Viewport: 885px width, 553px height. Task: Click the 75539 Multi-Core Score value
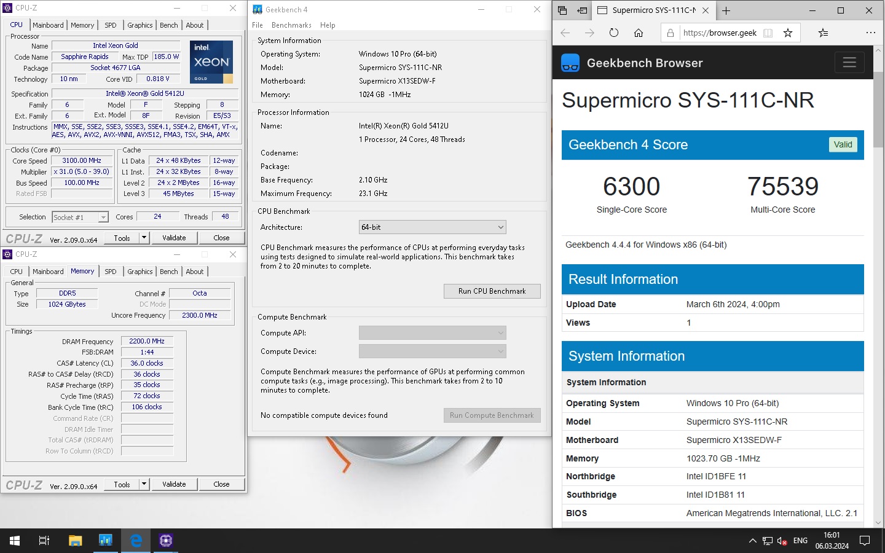[x=783, y=186]
